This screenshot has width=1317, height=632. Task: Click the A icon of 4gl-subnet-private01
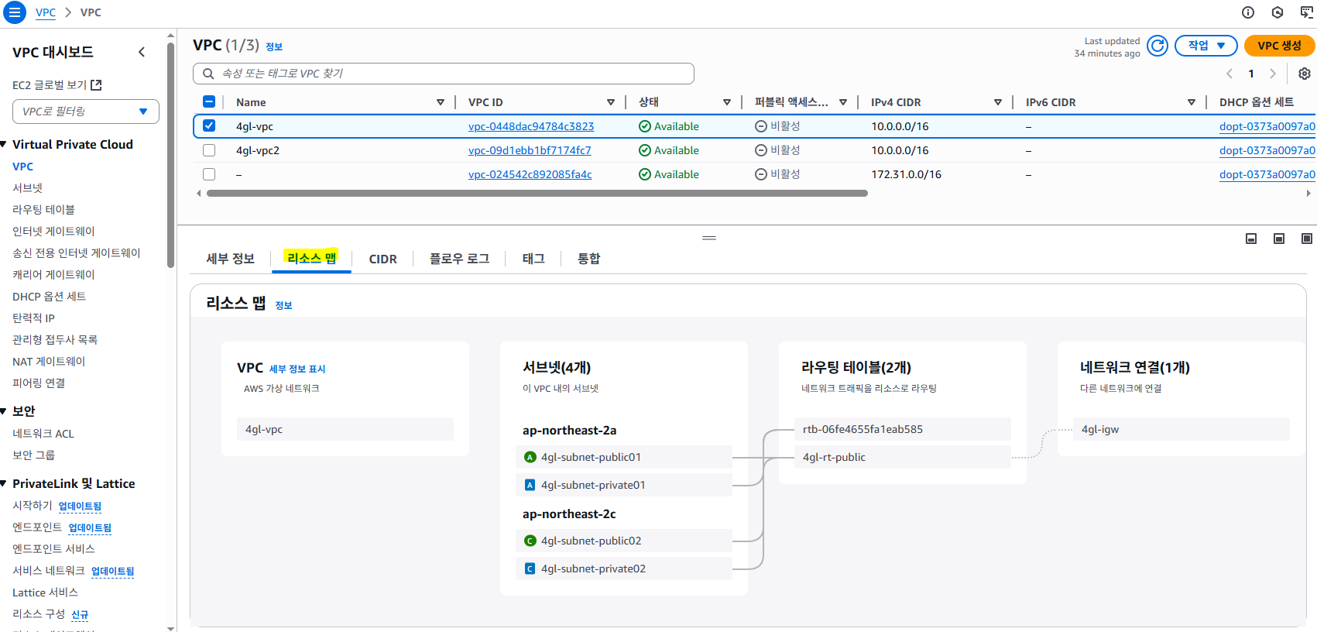click(530, 485)
